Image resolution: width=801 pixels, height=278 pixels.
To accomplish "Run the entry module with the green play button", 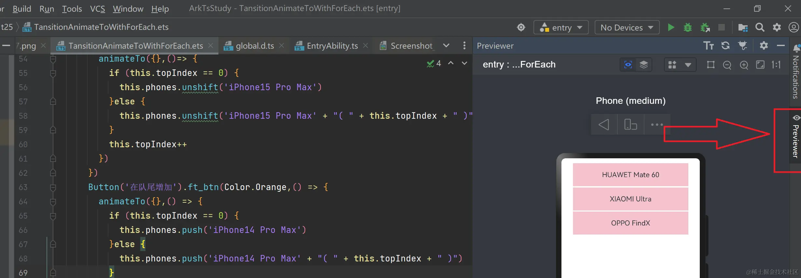I will (x=671, y=27).
